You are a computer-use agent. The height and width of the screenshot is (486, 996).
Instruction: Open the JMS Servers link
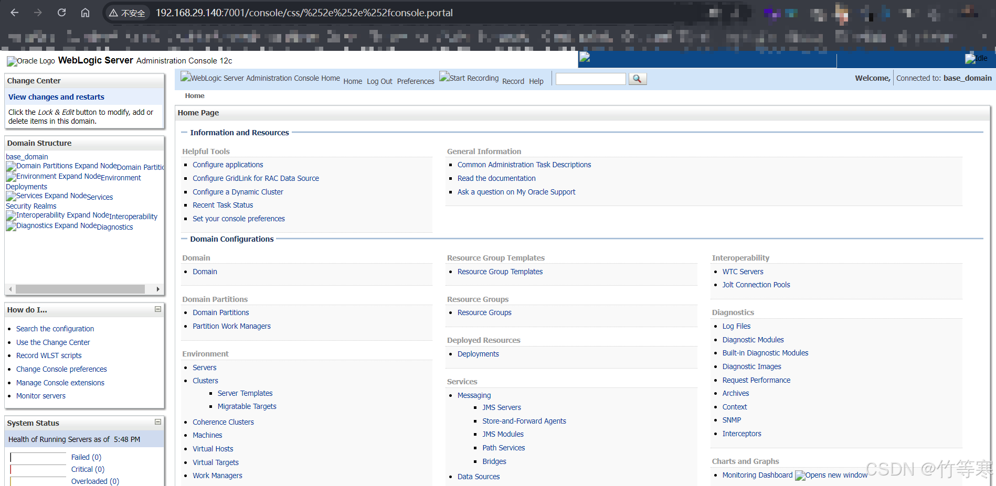click(x=502, y=407)
